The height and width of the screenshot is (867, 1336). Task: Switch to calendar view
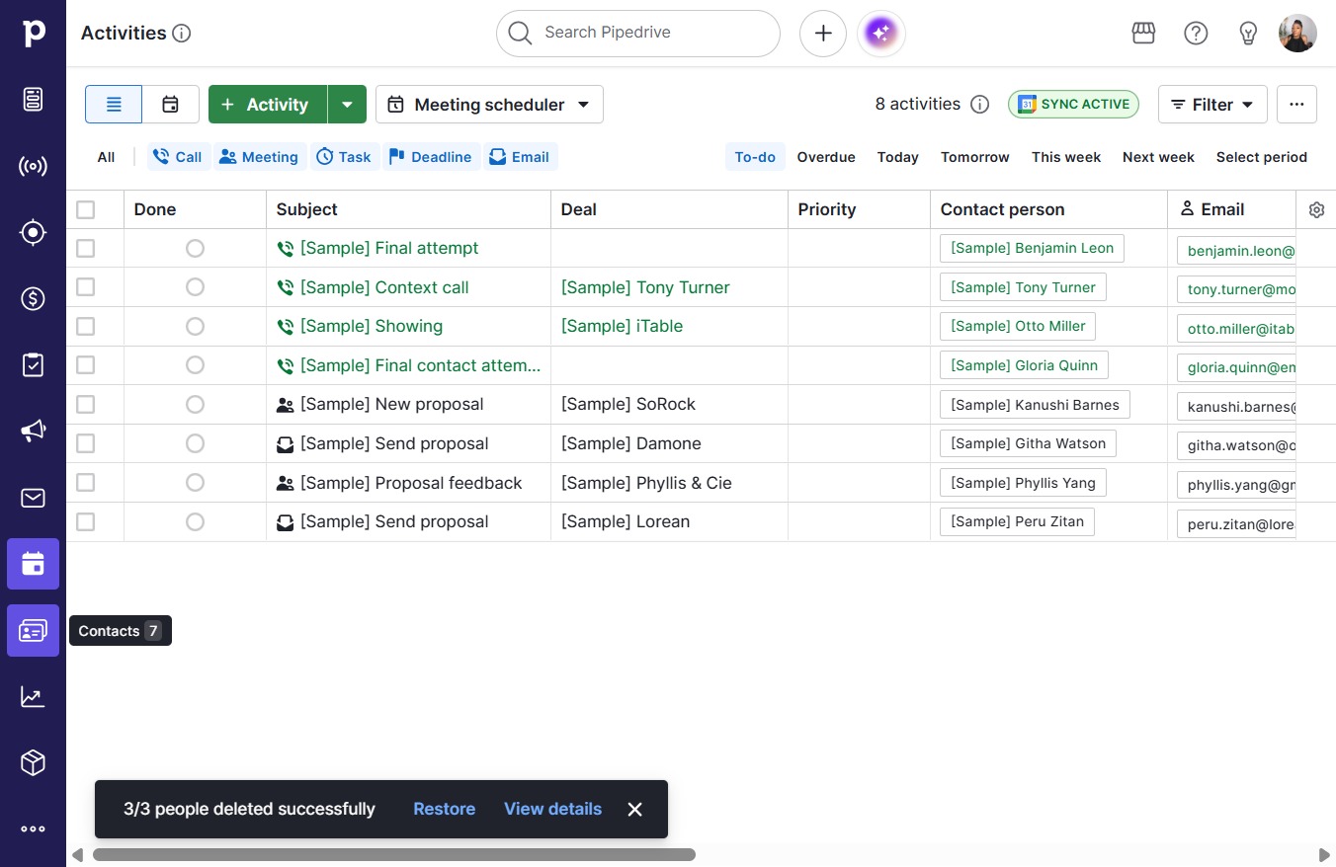coord(171,105)
